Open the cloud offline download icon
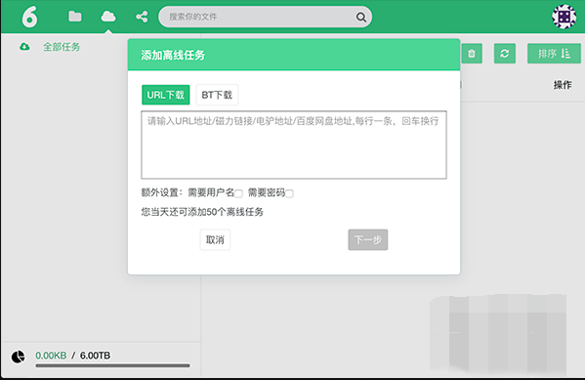This screenshot has width=585, height=380. coord(108,17)
